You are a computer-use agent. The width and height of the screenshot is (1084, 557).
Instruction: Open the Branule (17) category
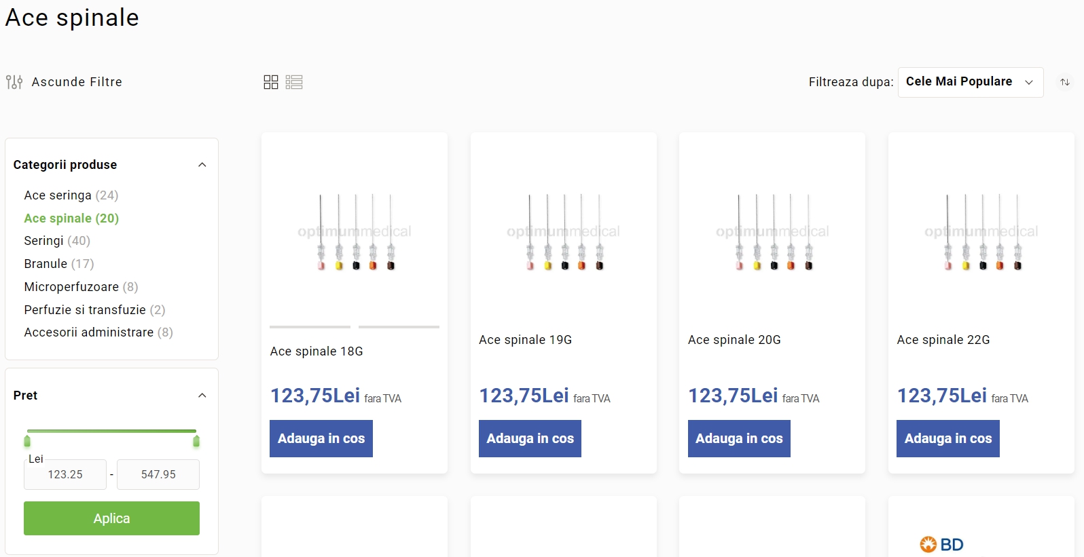click(59, 264)
